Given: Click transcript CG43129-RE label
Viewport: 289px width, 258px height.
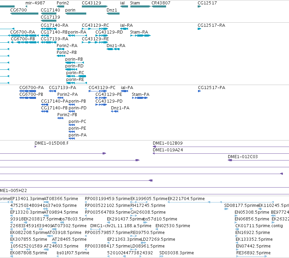Looking at the screenshot, I should (x=95, y=39).
